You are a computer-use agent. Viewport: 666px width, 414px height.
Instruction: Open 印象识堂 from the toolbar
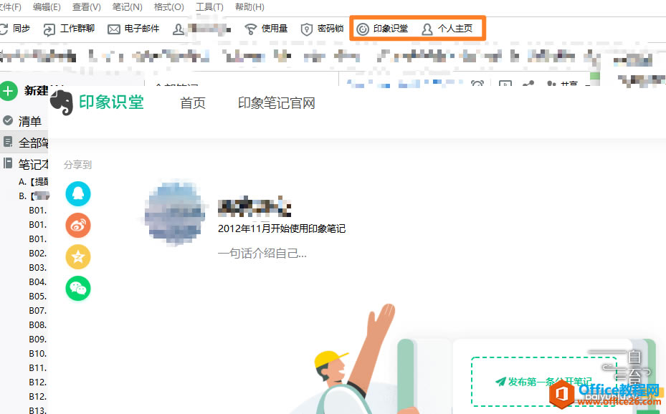382,29
